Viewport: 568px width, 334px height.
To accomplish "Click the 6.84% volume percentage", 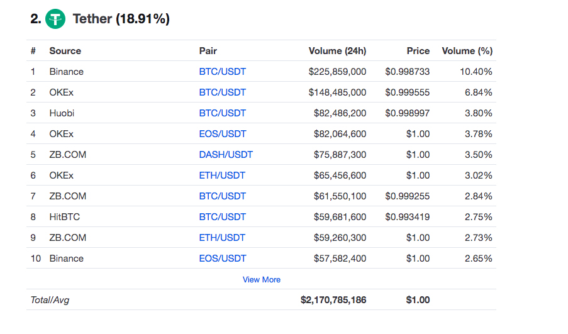I will (479, 92).
